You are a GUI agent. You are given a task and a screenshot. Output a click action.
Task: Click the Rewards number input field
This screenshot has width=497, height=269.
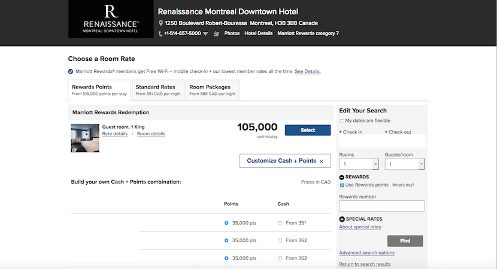click(x=381, y=206)
